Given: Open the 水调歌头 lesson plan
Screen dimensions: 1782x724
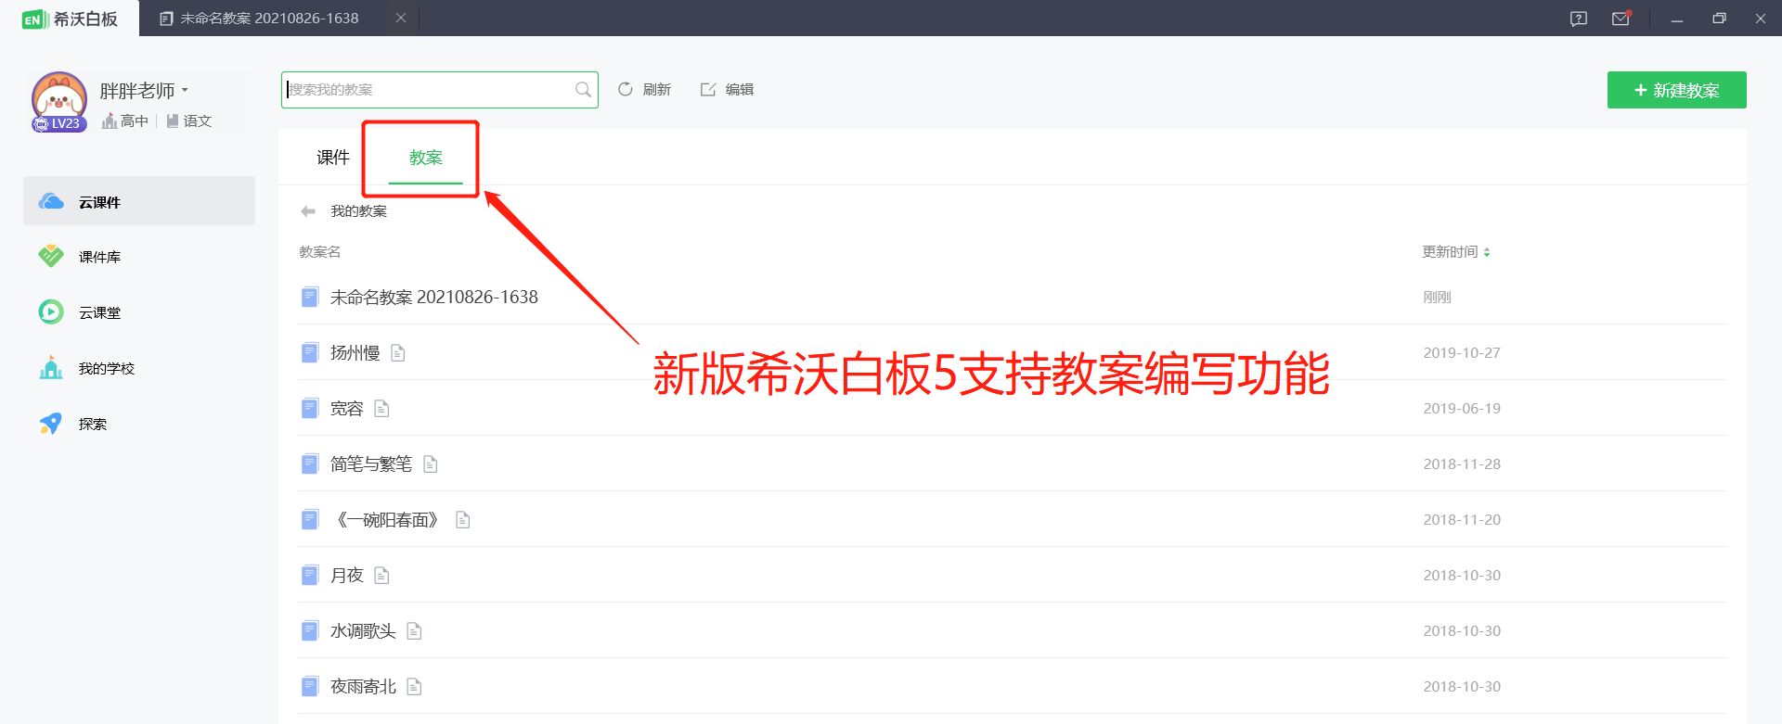Looking at the screenshot, I should tap(363, 630).
